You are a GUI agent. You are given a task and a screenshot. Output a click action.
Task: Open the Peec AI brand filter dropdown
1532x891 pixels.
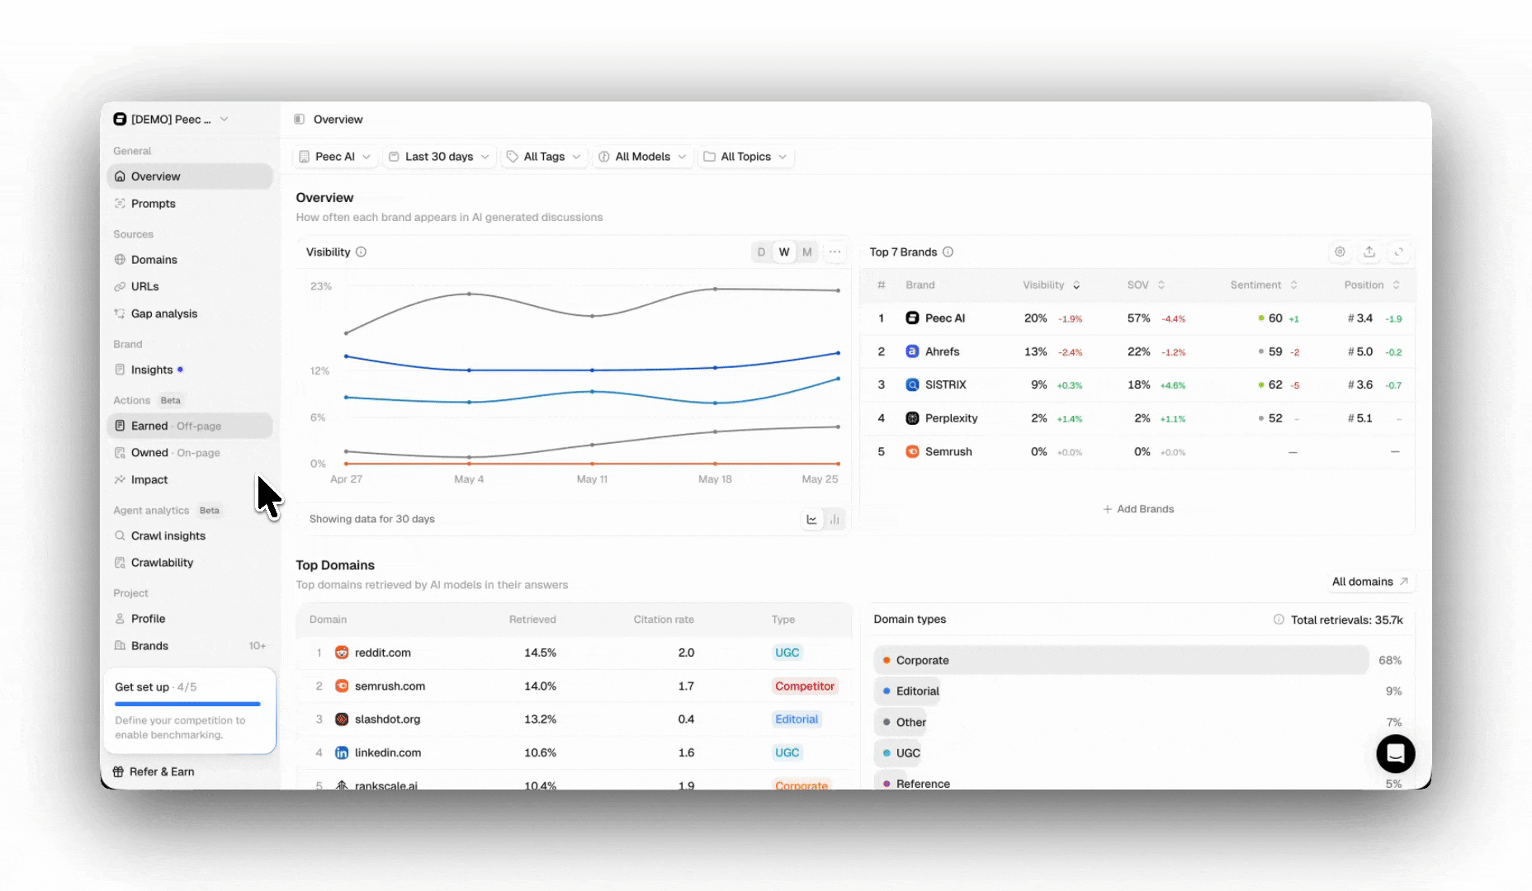335,157
